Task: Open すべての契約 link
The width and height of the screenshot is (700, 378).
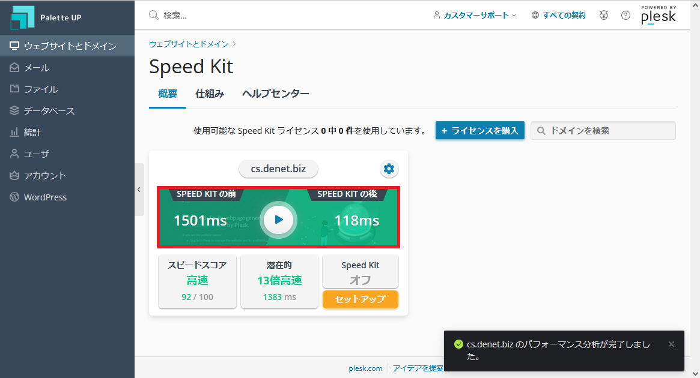Action: pos(558,15)
